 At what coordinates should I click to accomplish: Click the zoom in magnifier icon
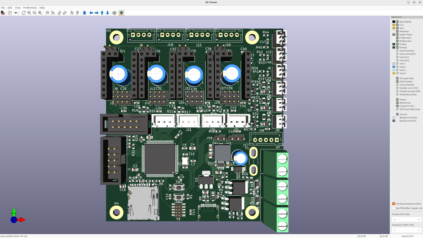point(29,13)
